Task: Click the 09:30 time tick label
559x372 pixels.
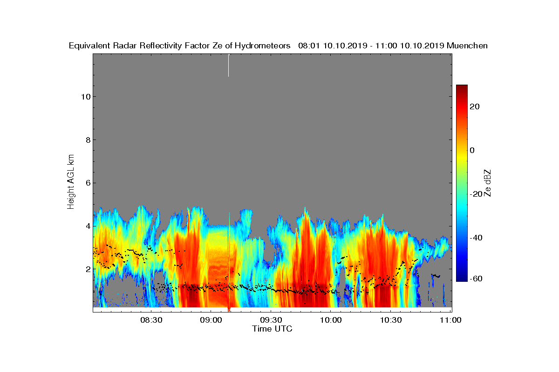Action: coord(271,320)
